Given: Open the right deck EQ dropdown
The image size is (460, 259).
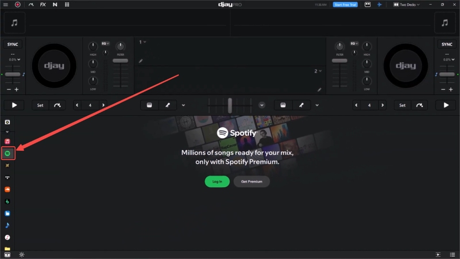Looking at the screenshot, I should point(354,44).
